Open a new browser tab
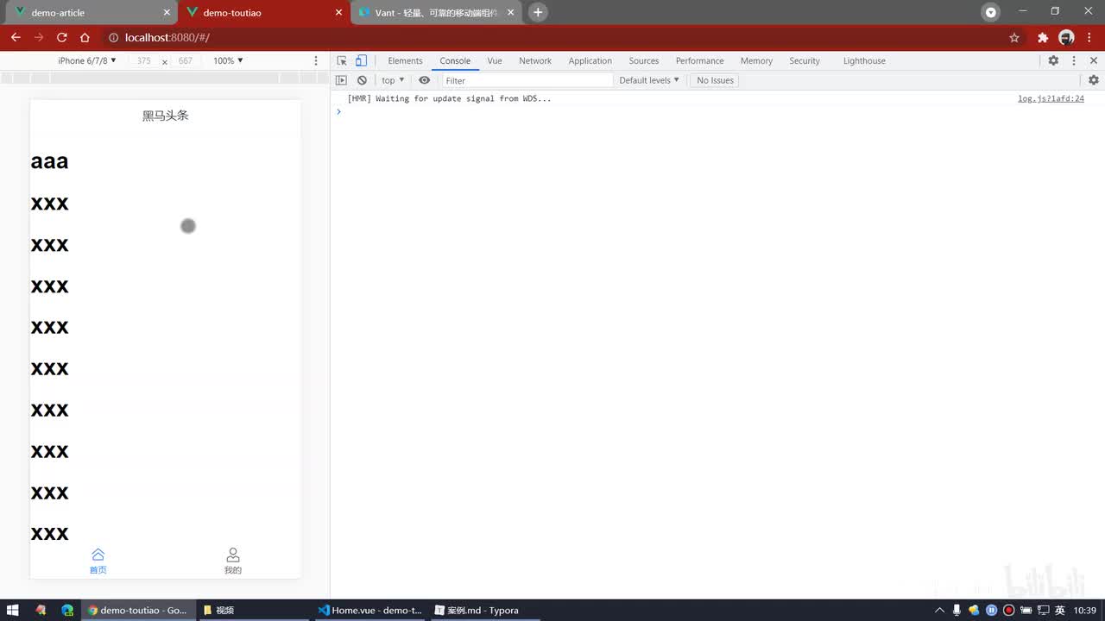 pyautogui.click(x=538, y=12)
